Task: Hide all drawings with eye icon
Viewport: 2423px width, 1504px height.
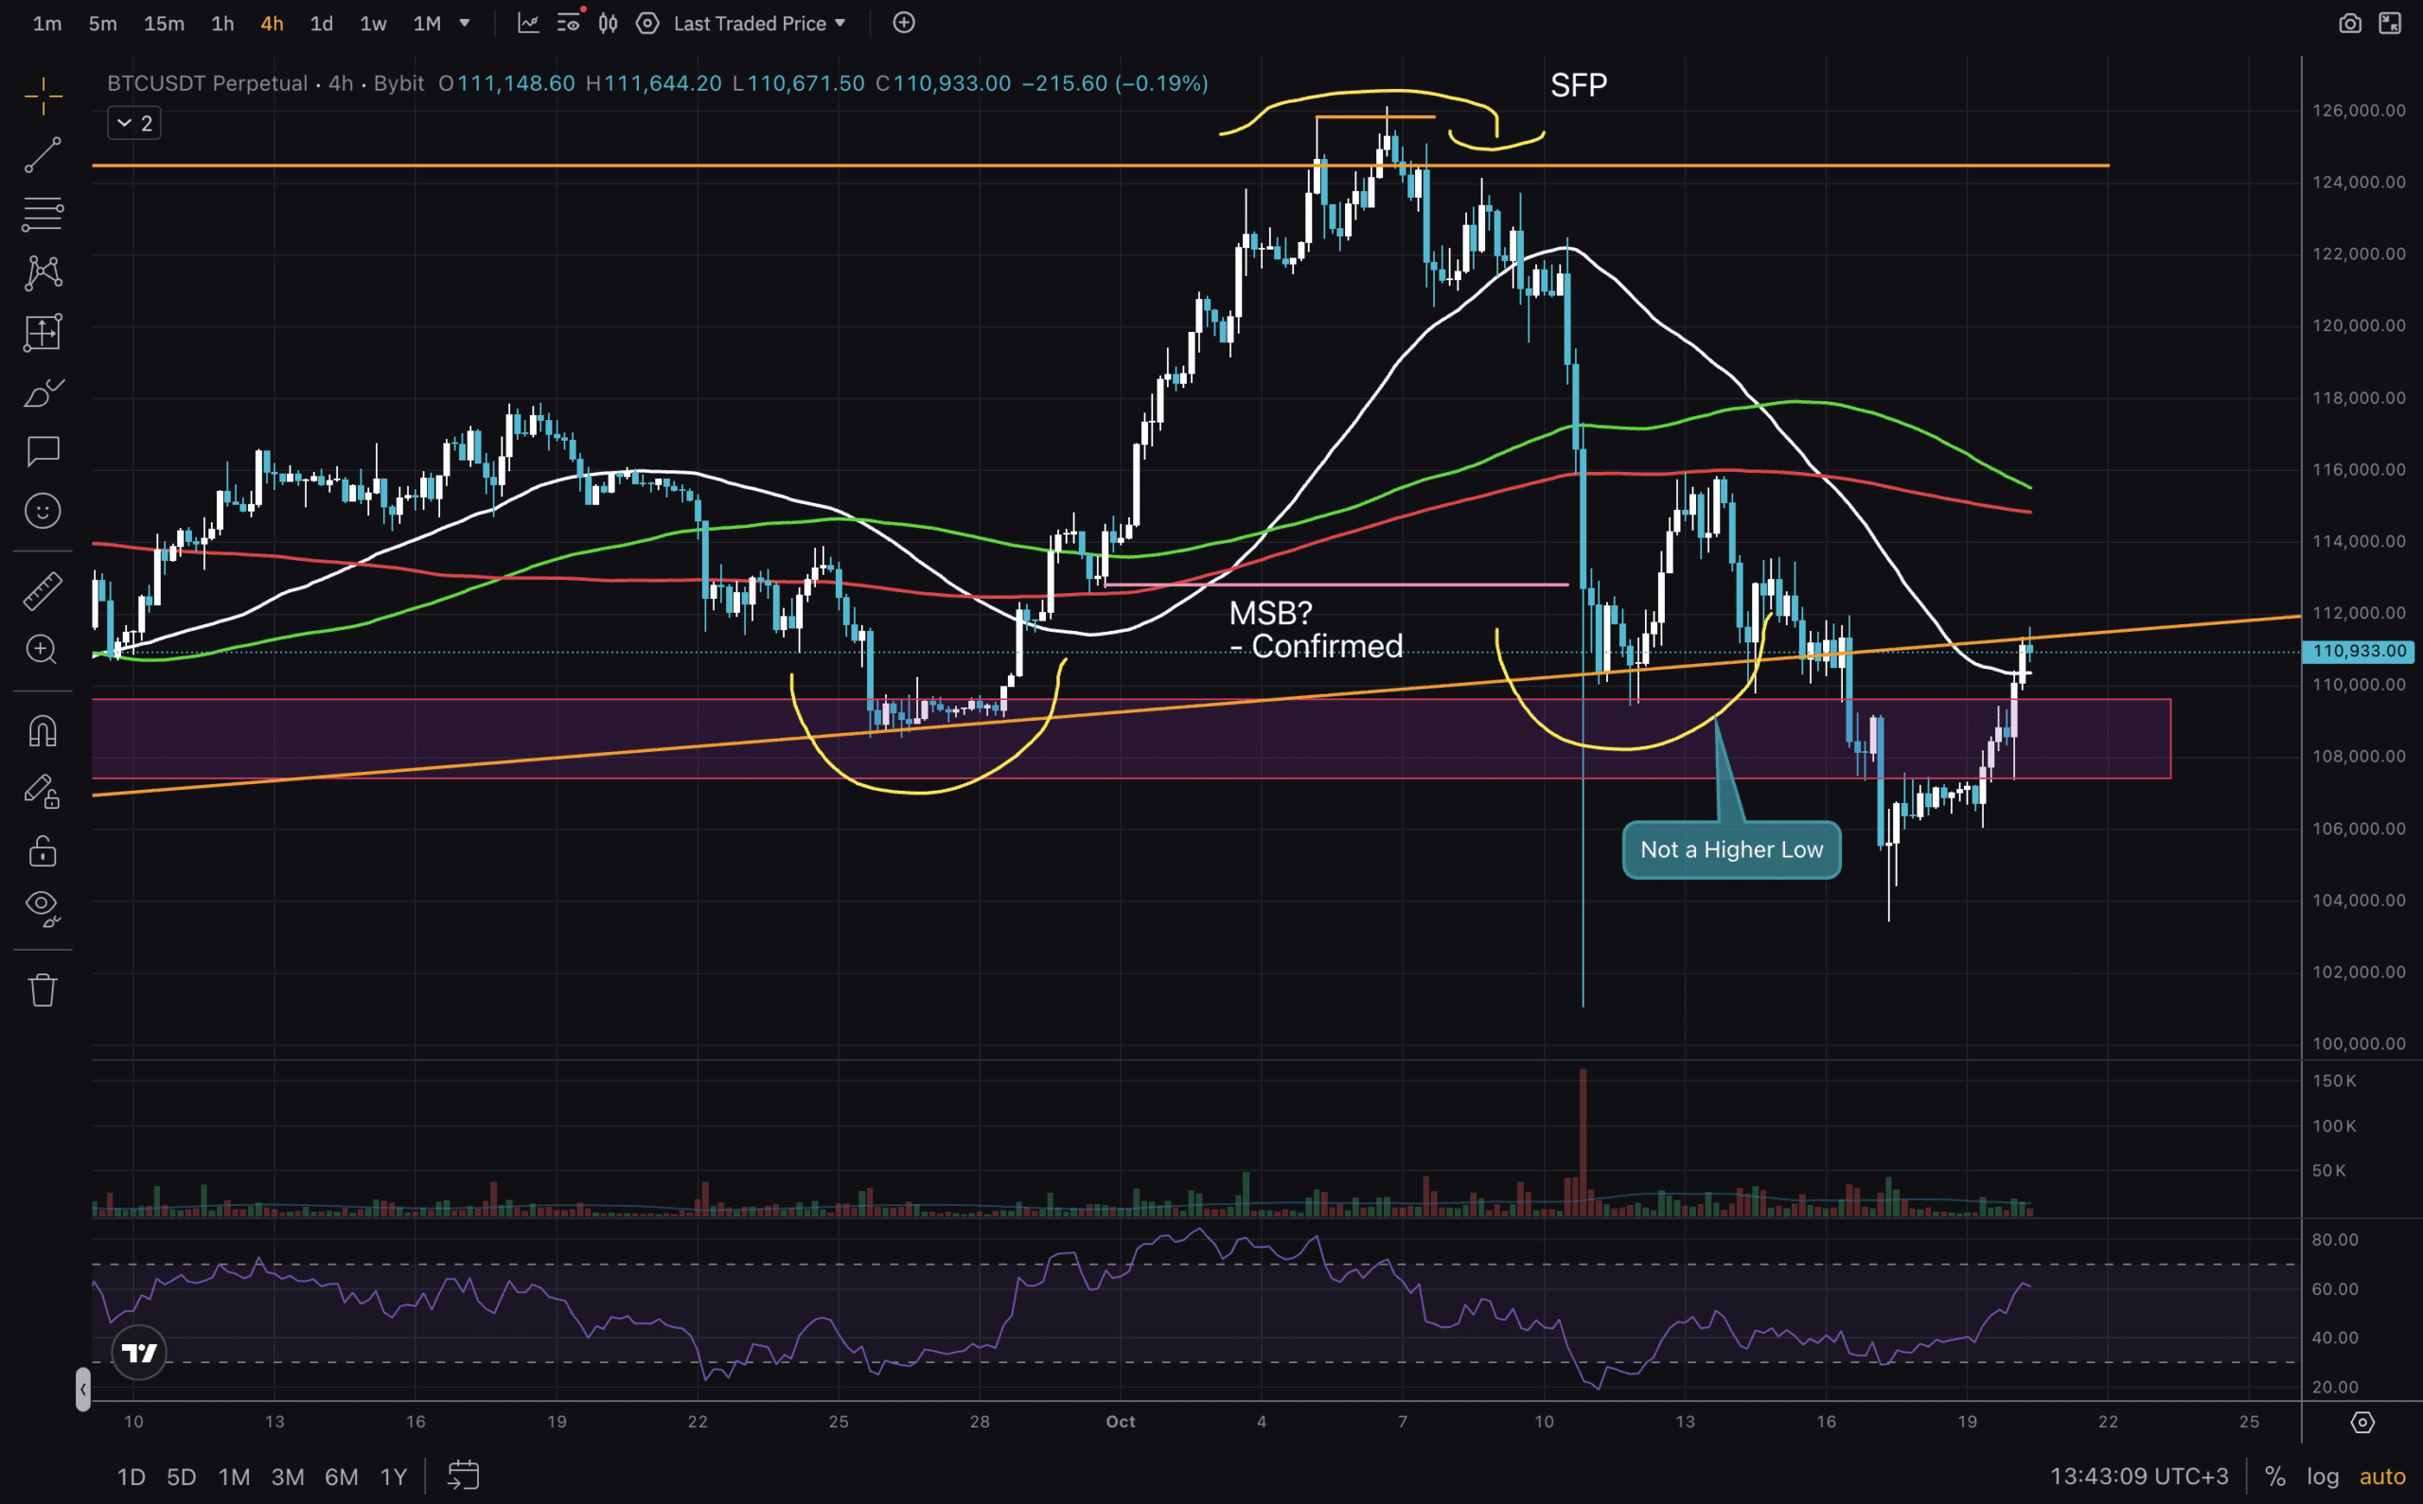Action: coord(43,906)
